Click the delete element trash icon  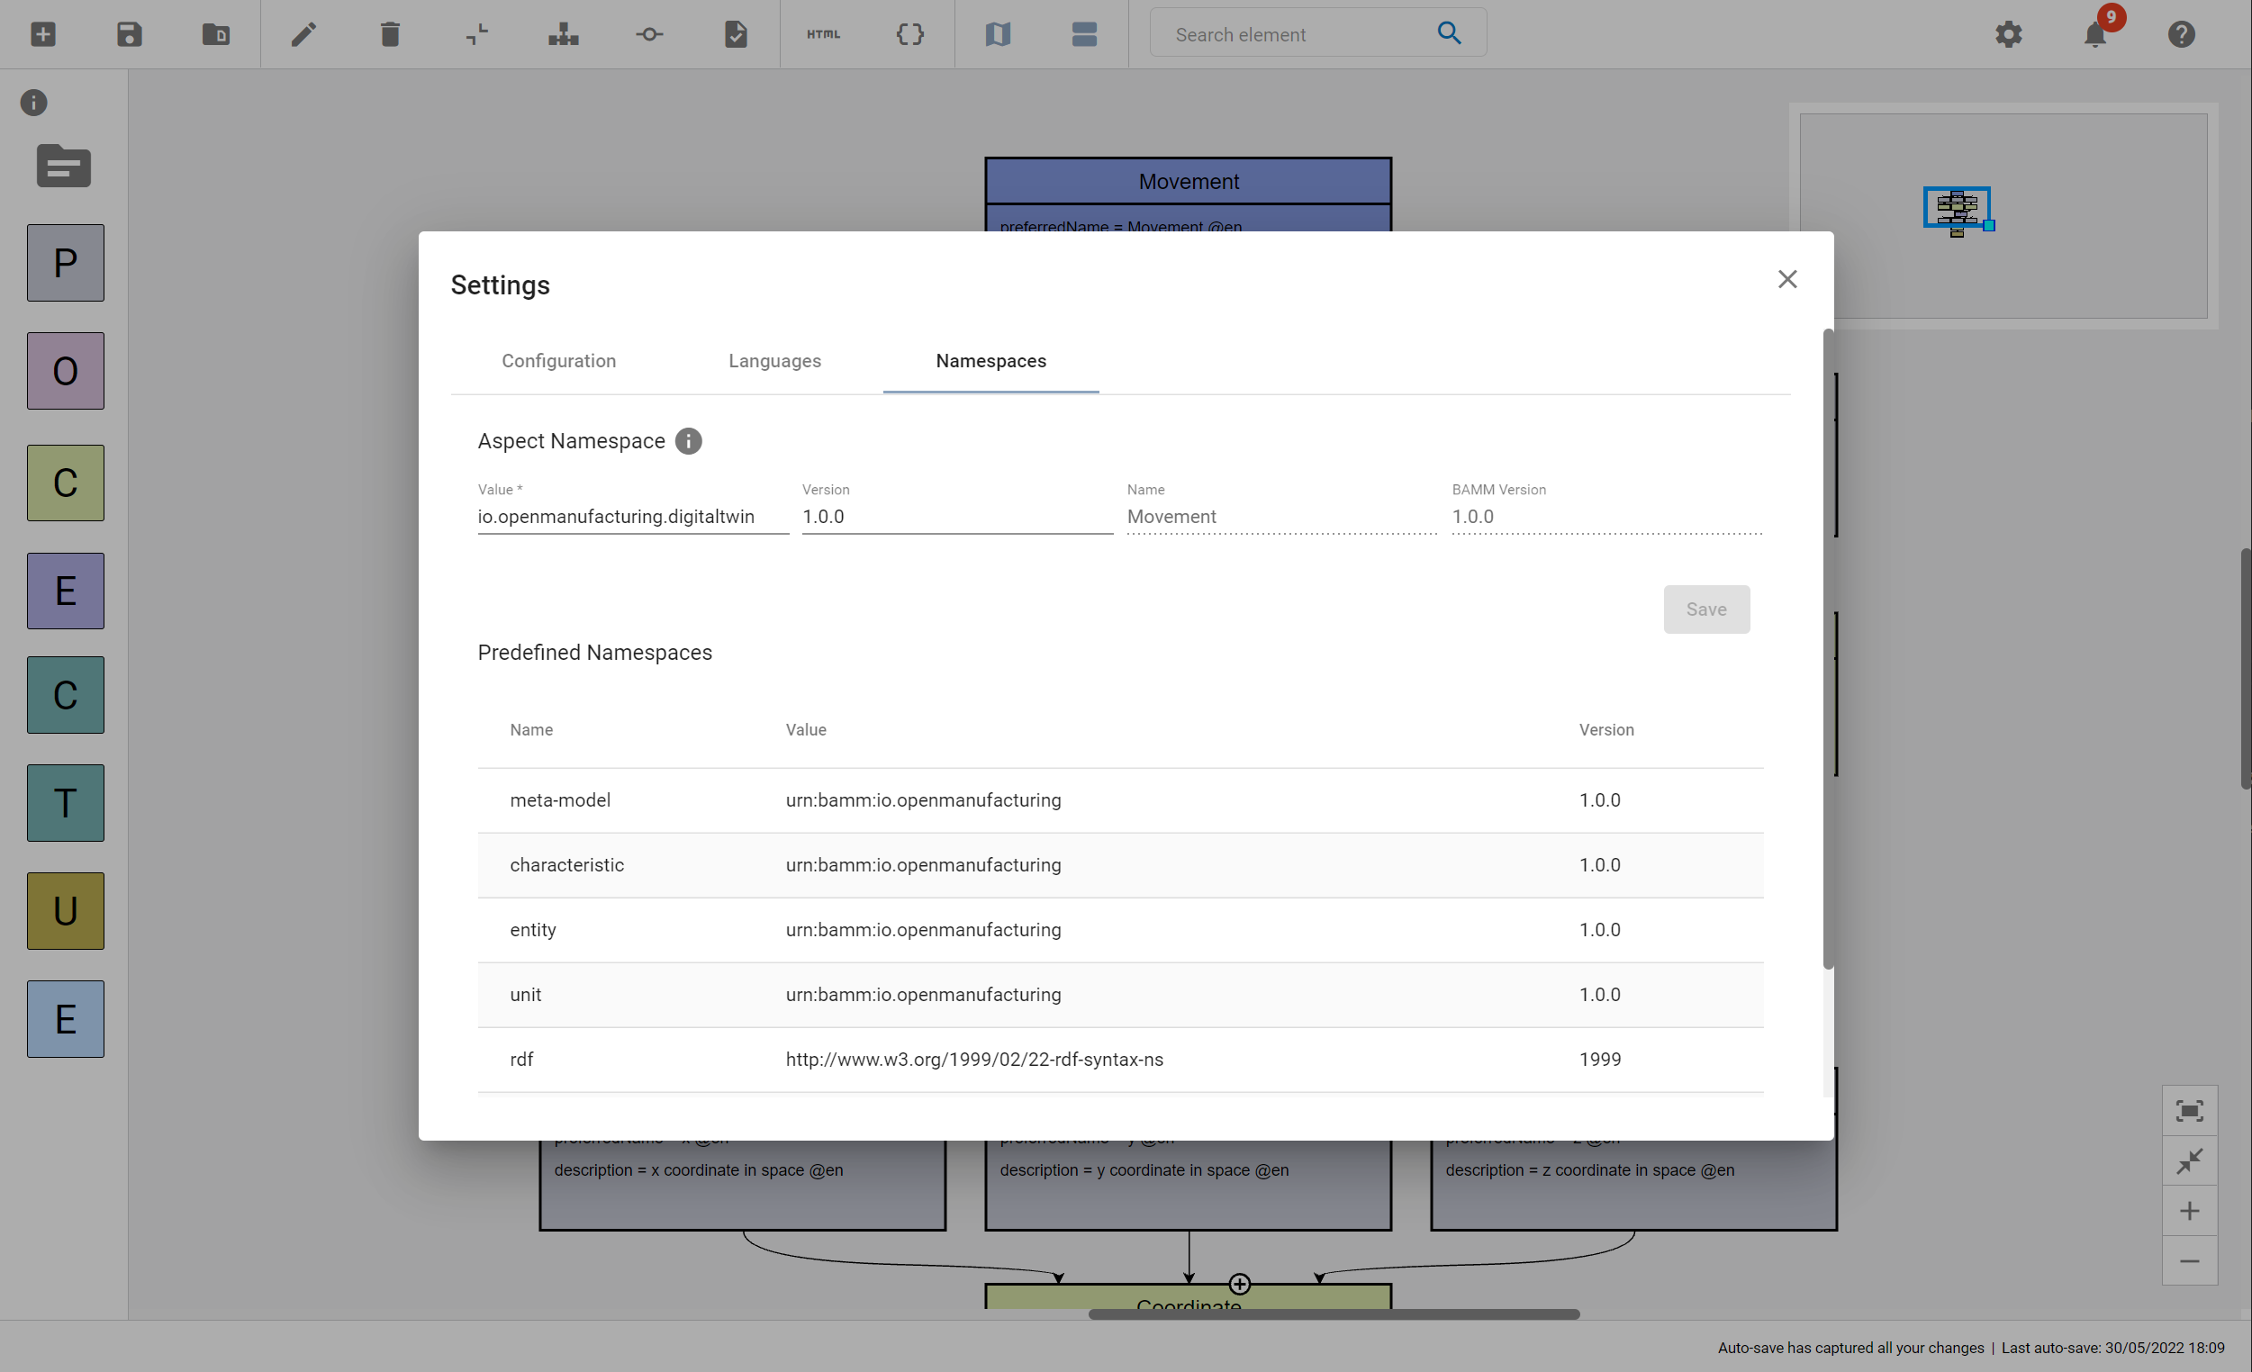(x=389, y=32)
